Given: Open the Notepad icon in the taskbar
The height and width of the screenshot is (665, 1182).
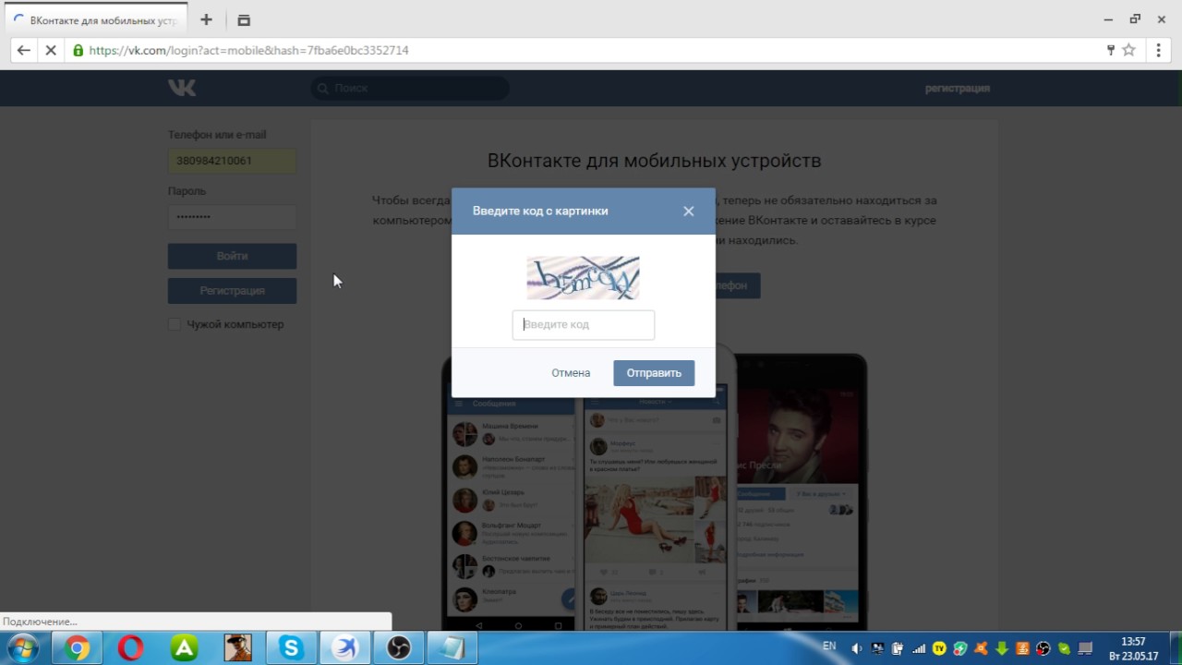Looking at the screenshot, I should (452, 648).
